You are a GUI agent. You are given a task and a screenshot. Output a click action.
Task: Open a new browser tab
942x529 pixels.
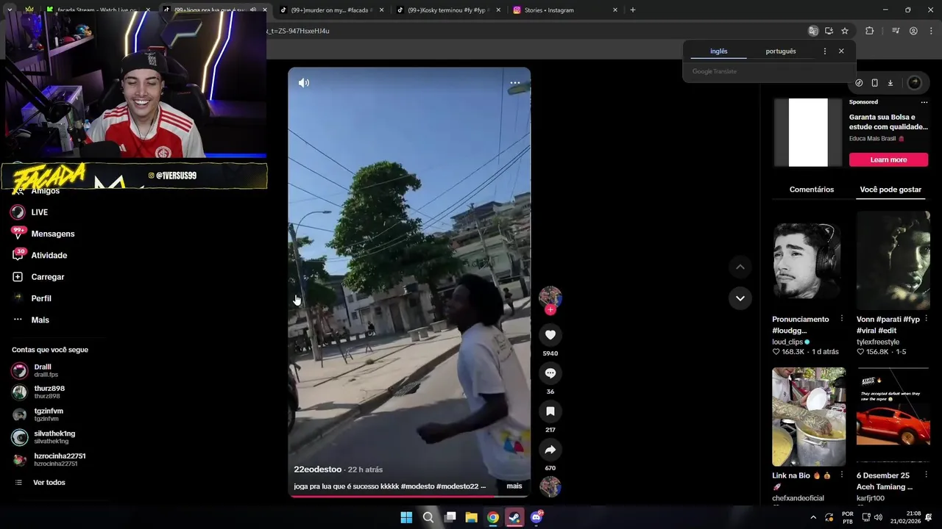(x=632, y=10)
